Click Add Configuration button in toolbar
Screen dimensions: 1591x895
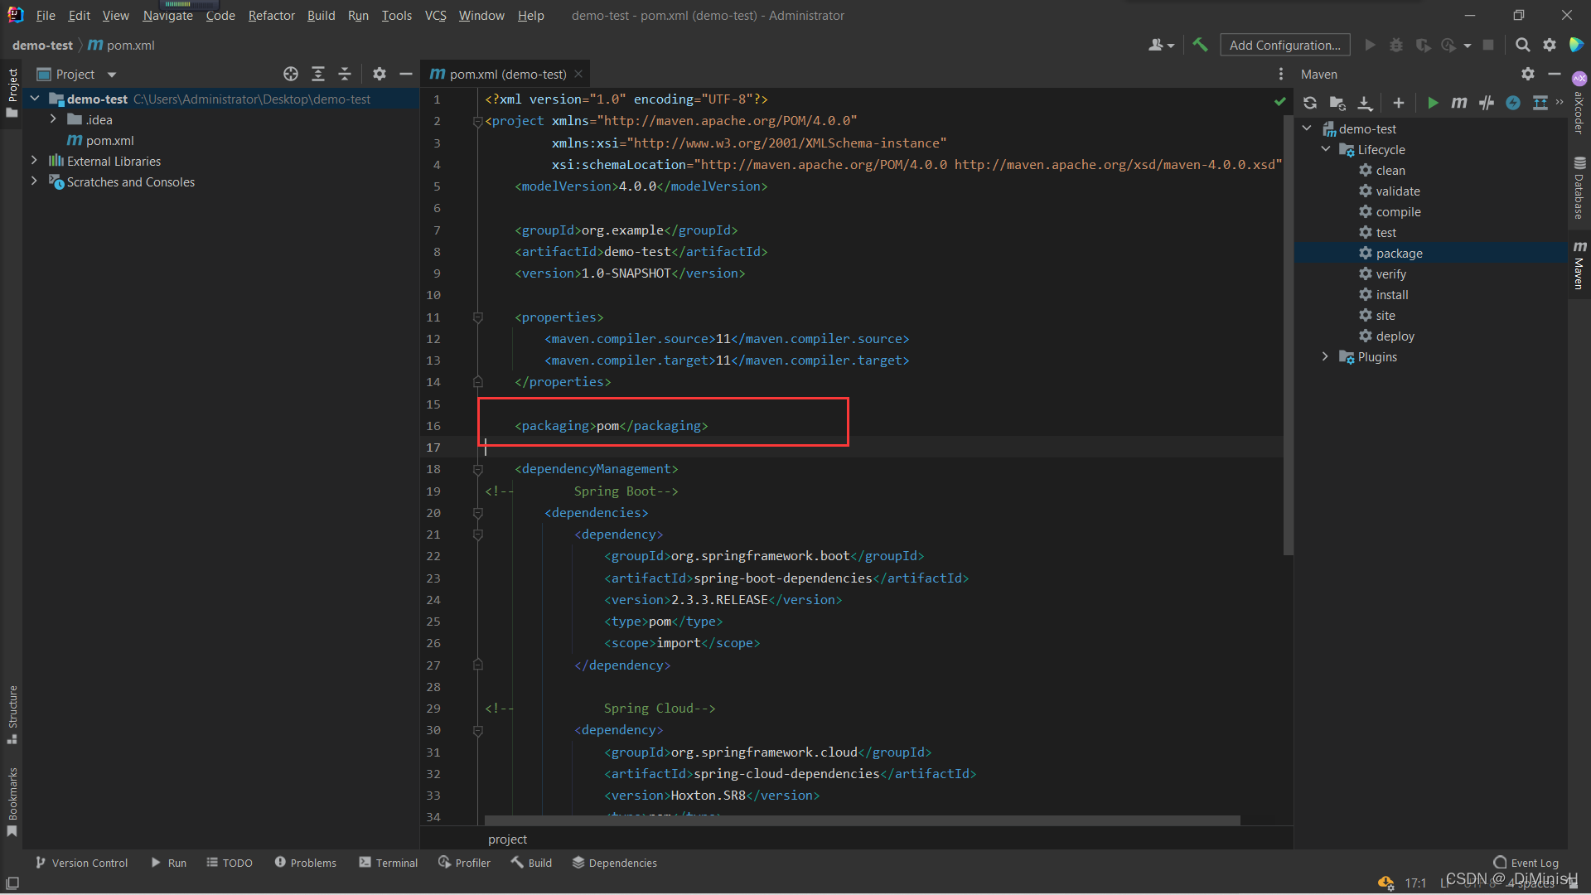coord(1284,45)
